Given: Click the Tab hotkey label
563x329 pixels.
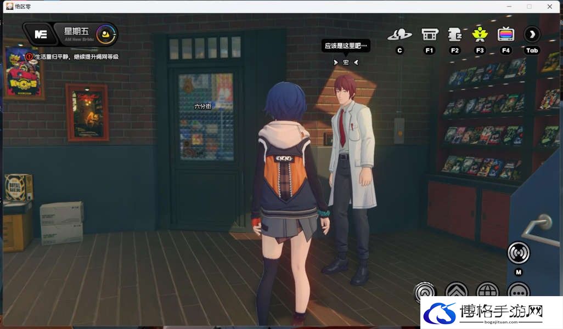Looking at the screenshot, I should click(532, 50).
